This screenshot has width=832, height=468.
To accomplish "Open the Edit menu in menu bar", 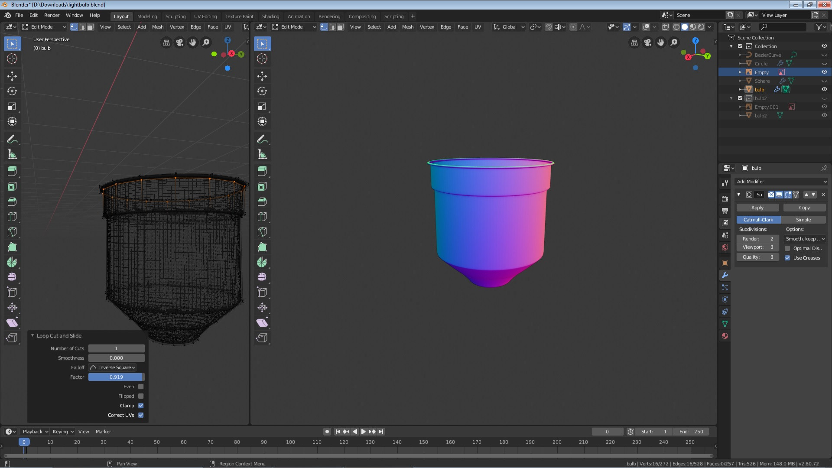I will click(x=33, y=15).
